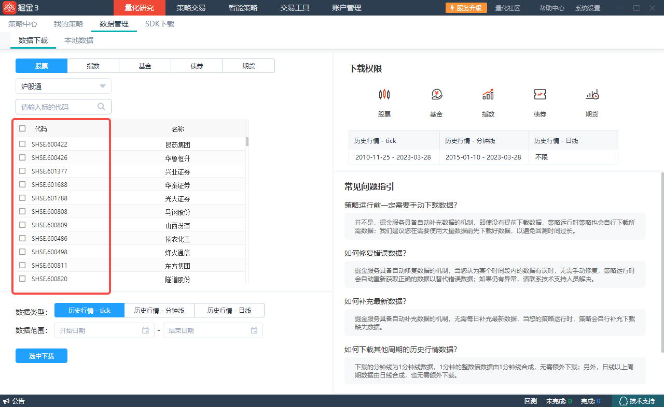This screenshot has height=407, width=664.
Task: Click the search magnifier icon
Action: pos(102,107)
